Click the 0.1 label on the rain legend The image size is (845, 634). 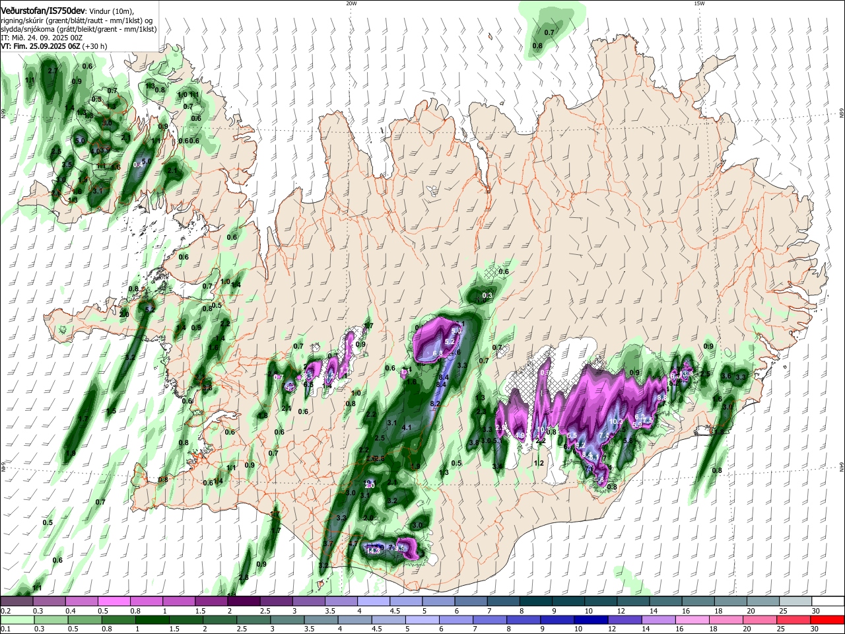pyautogui.click(x=5, y=629)
